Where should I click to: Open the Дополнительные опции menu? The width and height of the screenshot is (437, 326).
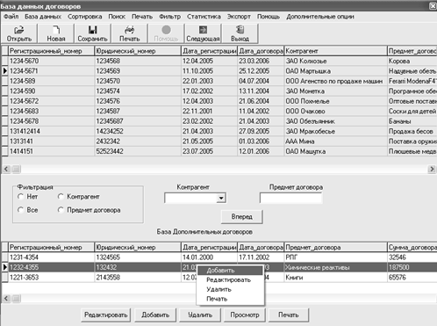point(320,17)
